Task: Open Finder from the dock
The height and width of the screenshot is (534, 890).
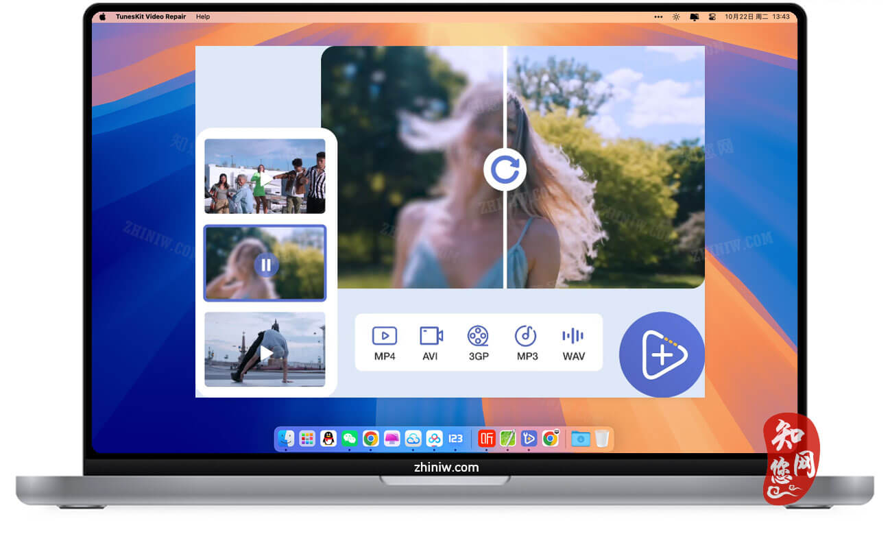Action: (x=286, y=438)
